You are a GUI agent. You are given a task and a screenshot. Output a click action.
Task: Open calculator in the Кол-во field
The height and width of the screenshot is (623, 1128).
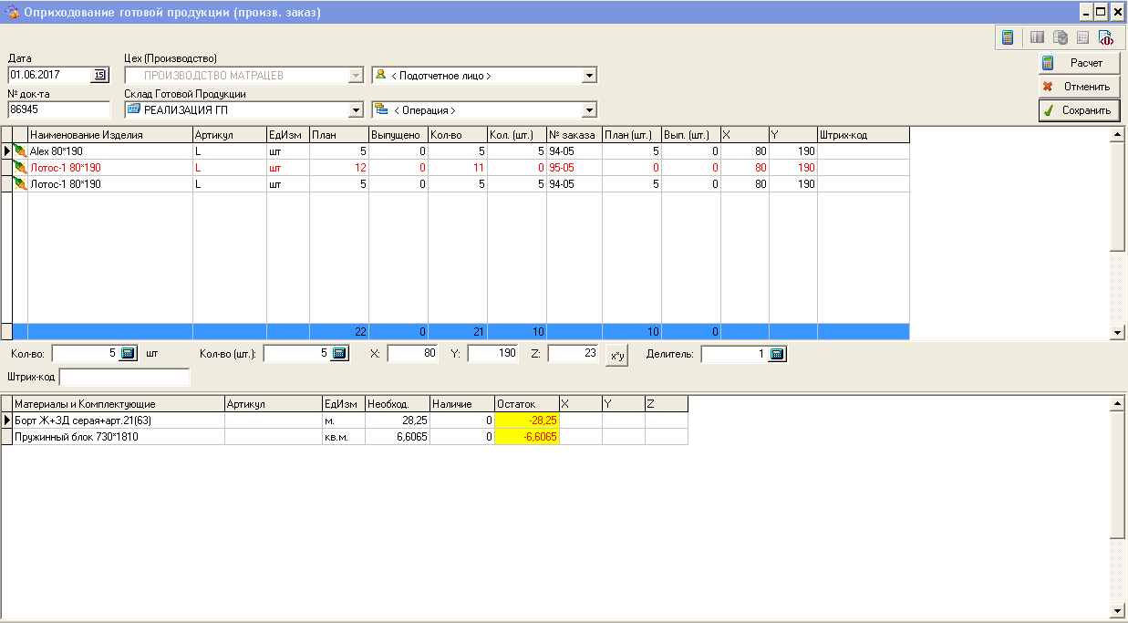129,353
